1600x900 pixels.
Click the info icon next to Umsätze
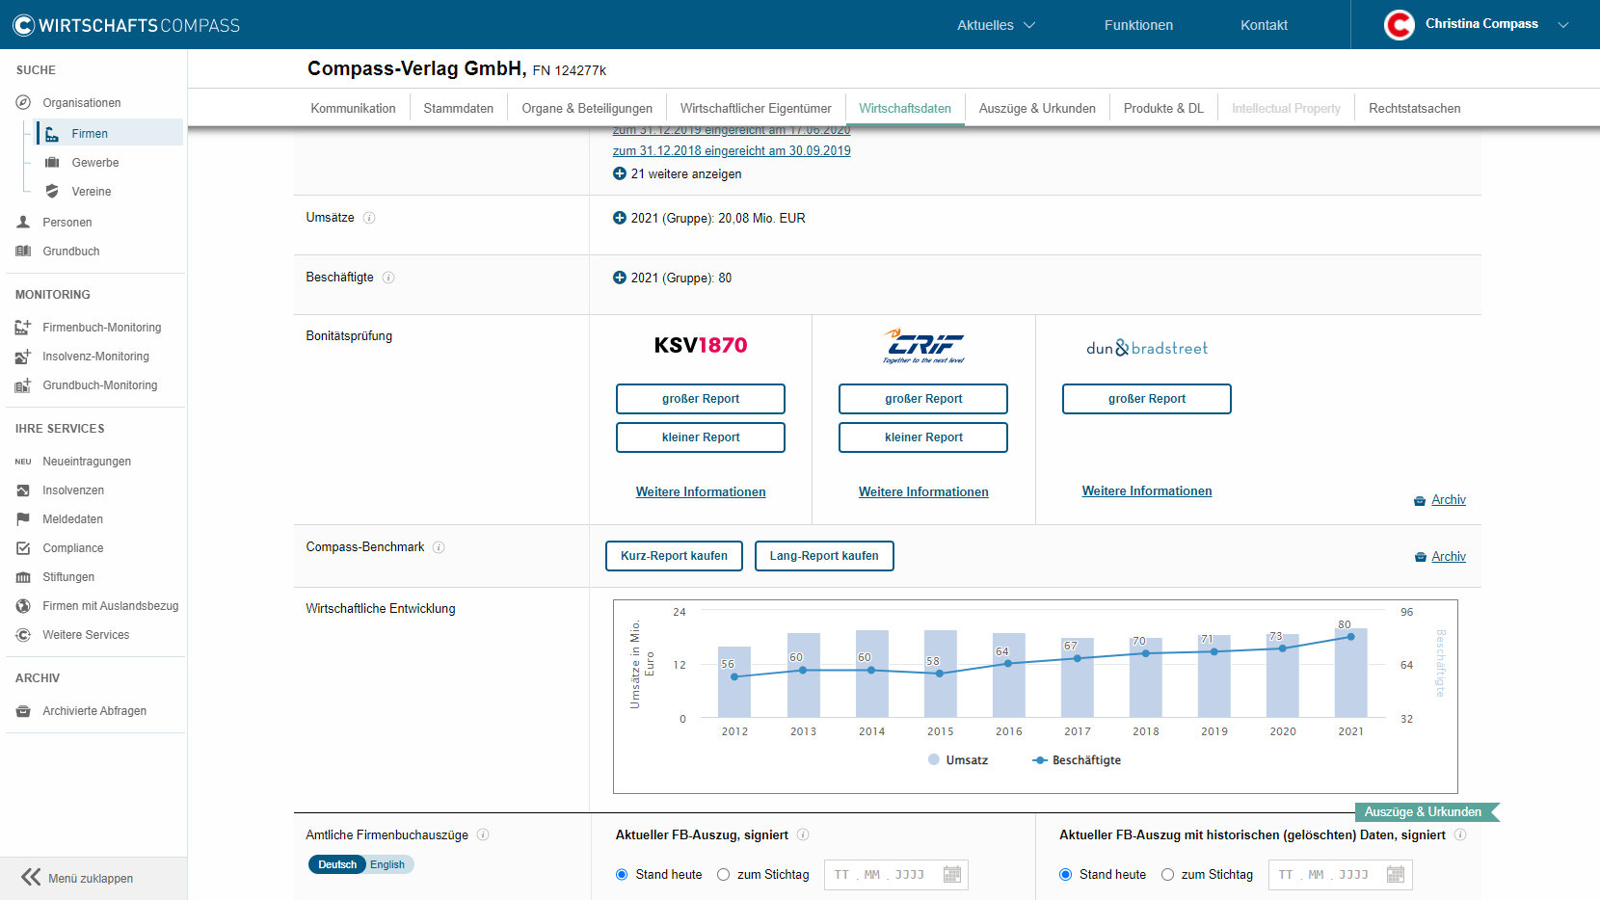pos(369,218)
